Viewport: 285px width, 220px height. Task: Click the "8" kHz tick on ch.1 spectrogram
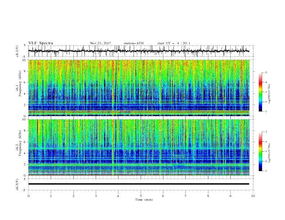[25, 71]
